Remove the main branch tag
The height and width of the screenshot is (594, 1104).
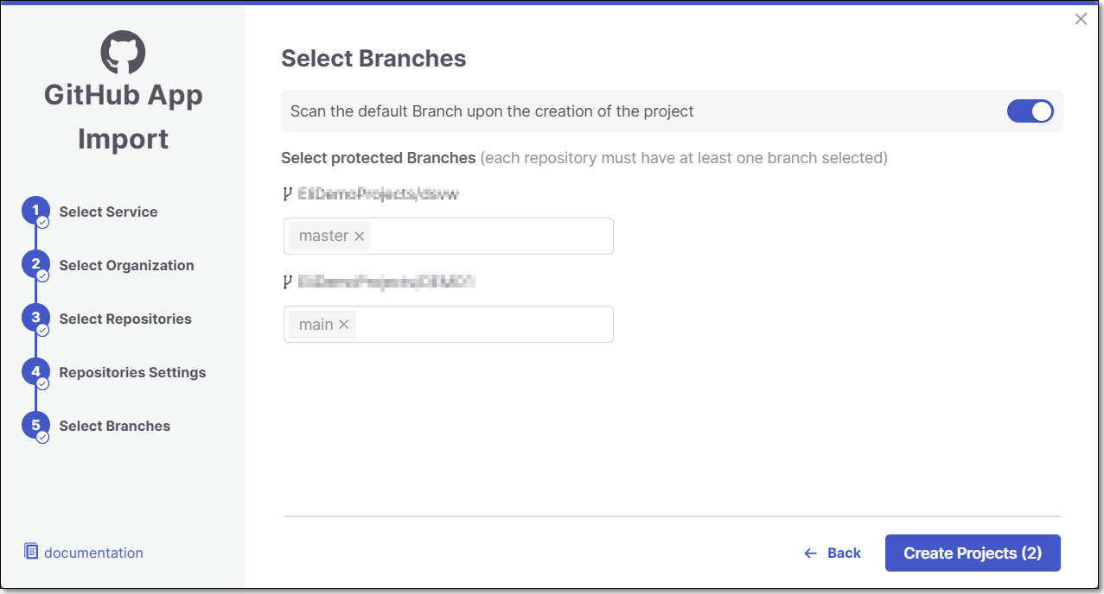[x=344, y=325]
